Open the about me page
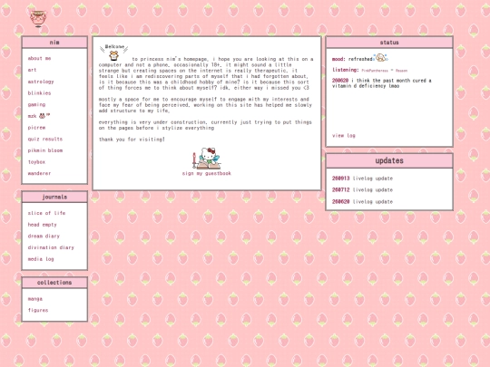This screenshot has width=490, height=367. pyautogui.click(x=39, y=58)
